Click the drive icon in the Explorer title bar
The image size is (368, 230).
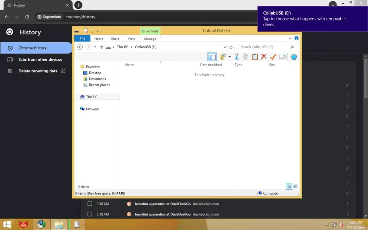76,31
